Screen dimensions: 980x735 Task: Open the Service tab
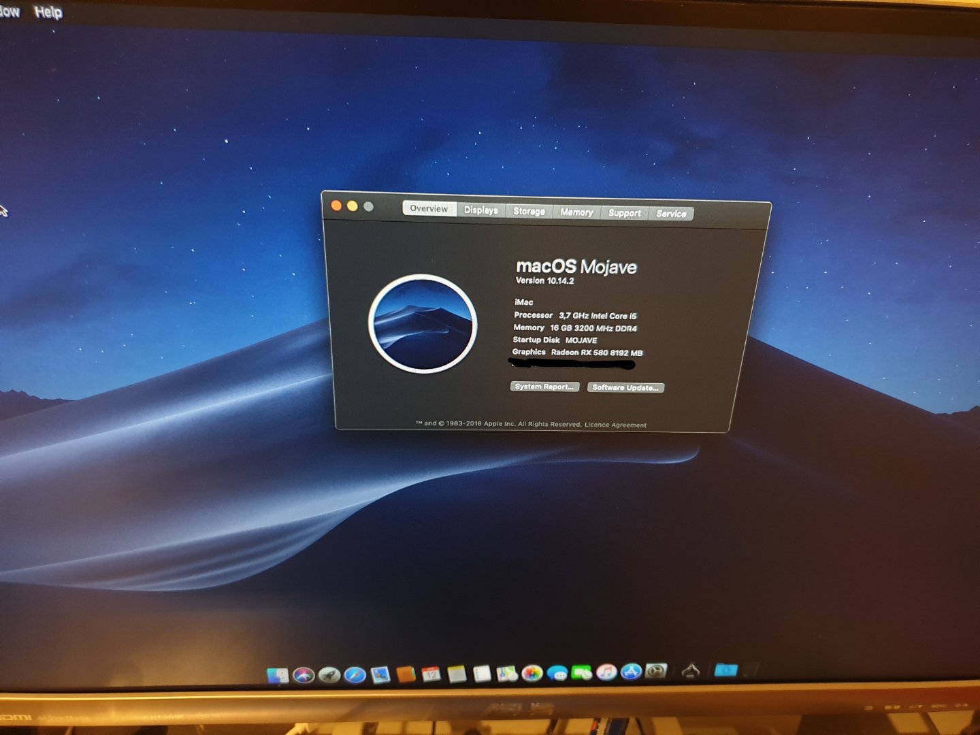click(671, 214)
